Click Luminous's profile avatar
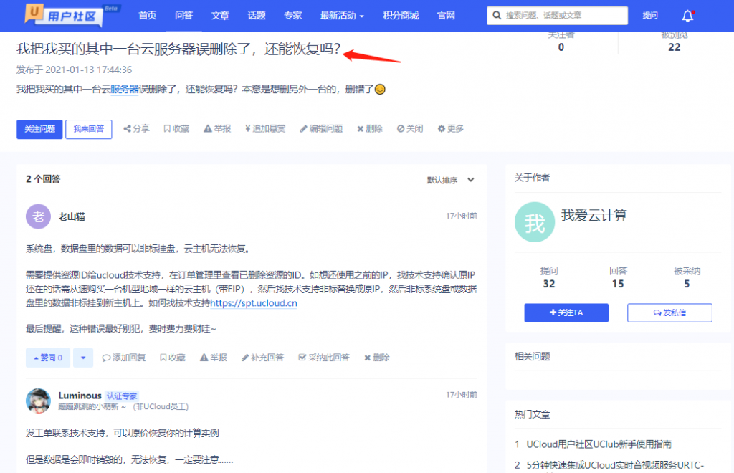The width and height of the screenshot is (734, 473). [x=38, y=401]
